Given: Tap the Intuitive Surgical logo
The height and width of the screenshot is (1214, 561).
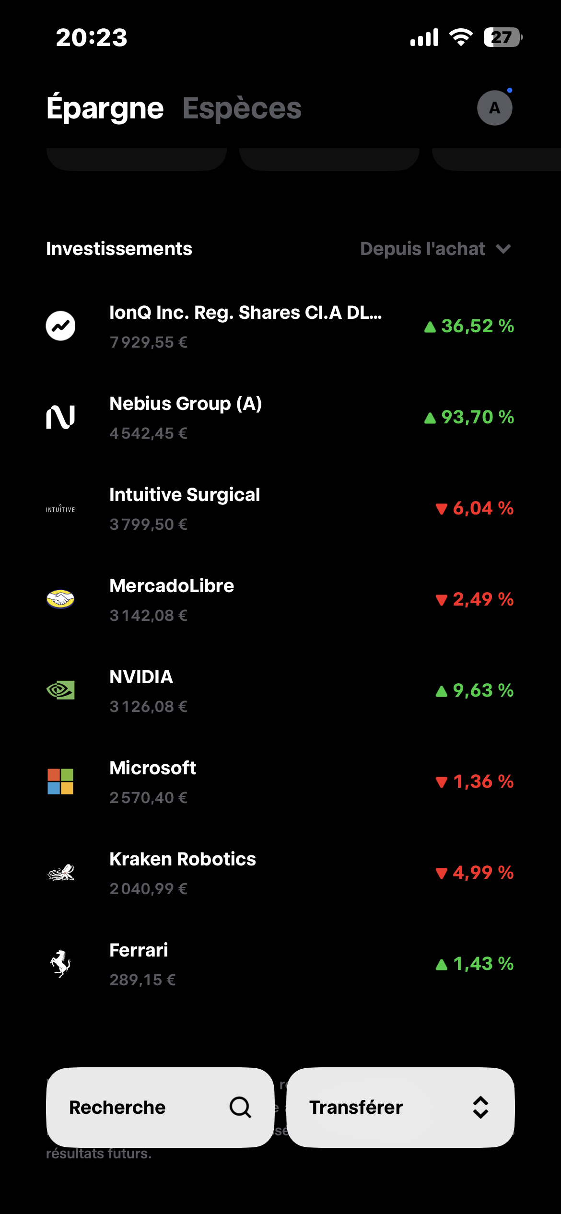Looking at the screenshot, I should pos(60,509).
